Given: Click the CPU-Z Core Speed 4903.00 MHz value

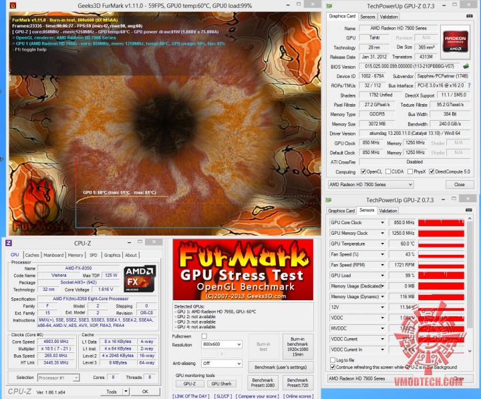Looking at the screenshot, I should click(55, 342).
